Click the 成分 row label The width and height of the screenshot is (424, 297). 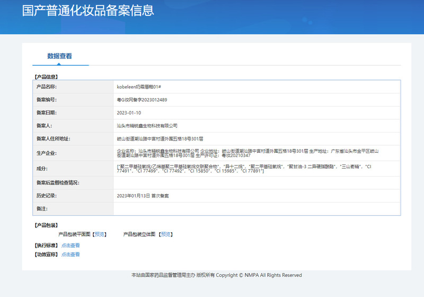pos(42,169)
